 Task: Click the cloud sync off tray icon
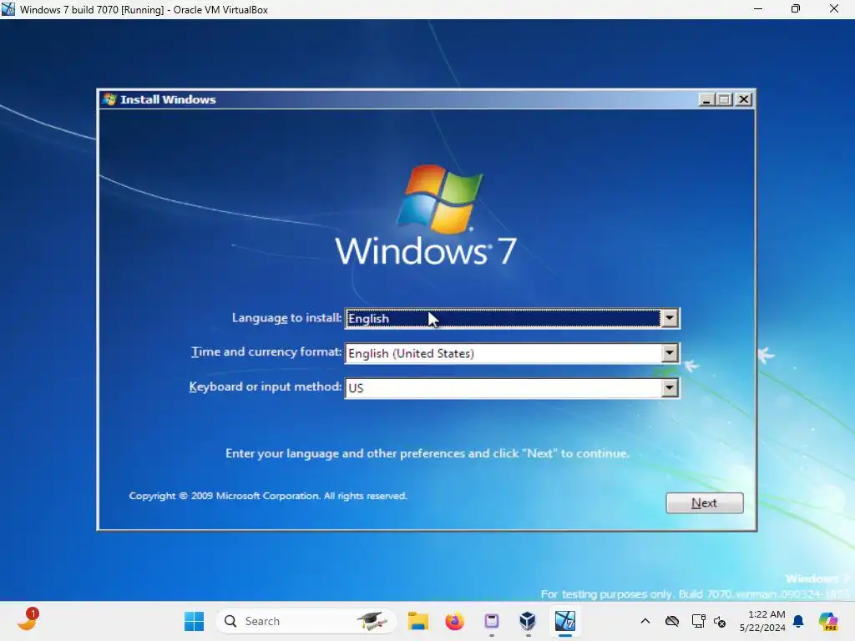(672, 621)
